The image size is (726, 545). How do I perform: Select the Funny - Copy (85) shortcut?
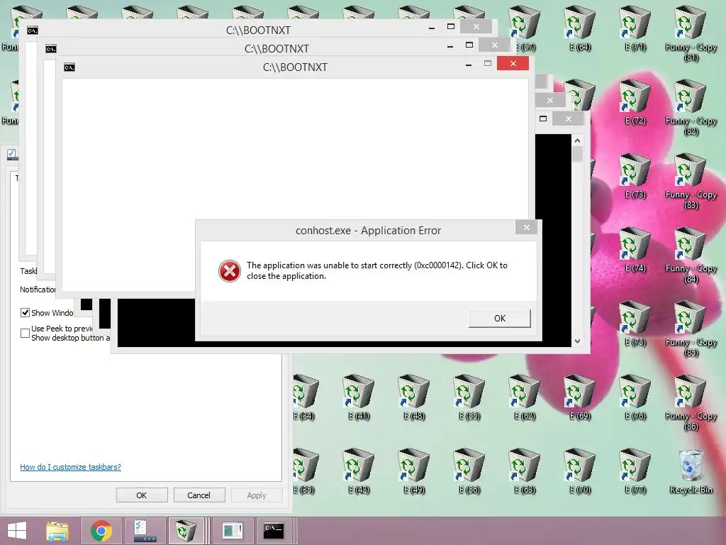point(691,328)
